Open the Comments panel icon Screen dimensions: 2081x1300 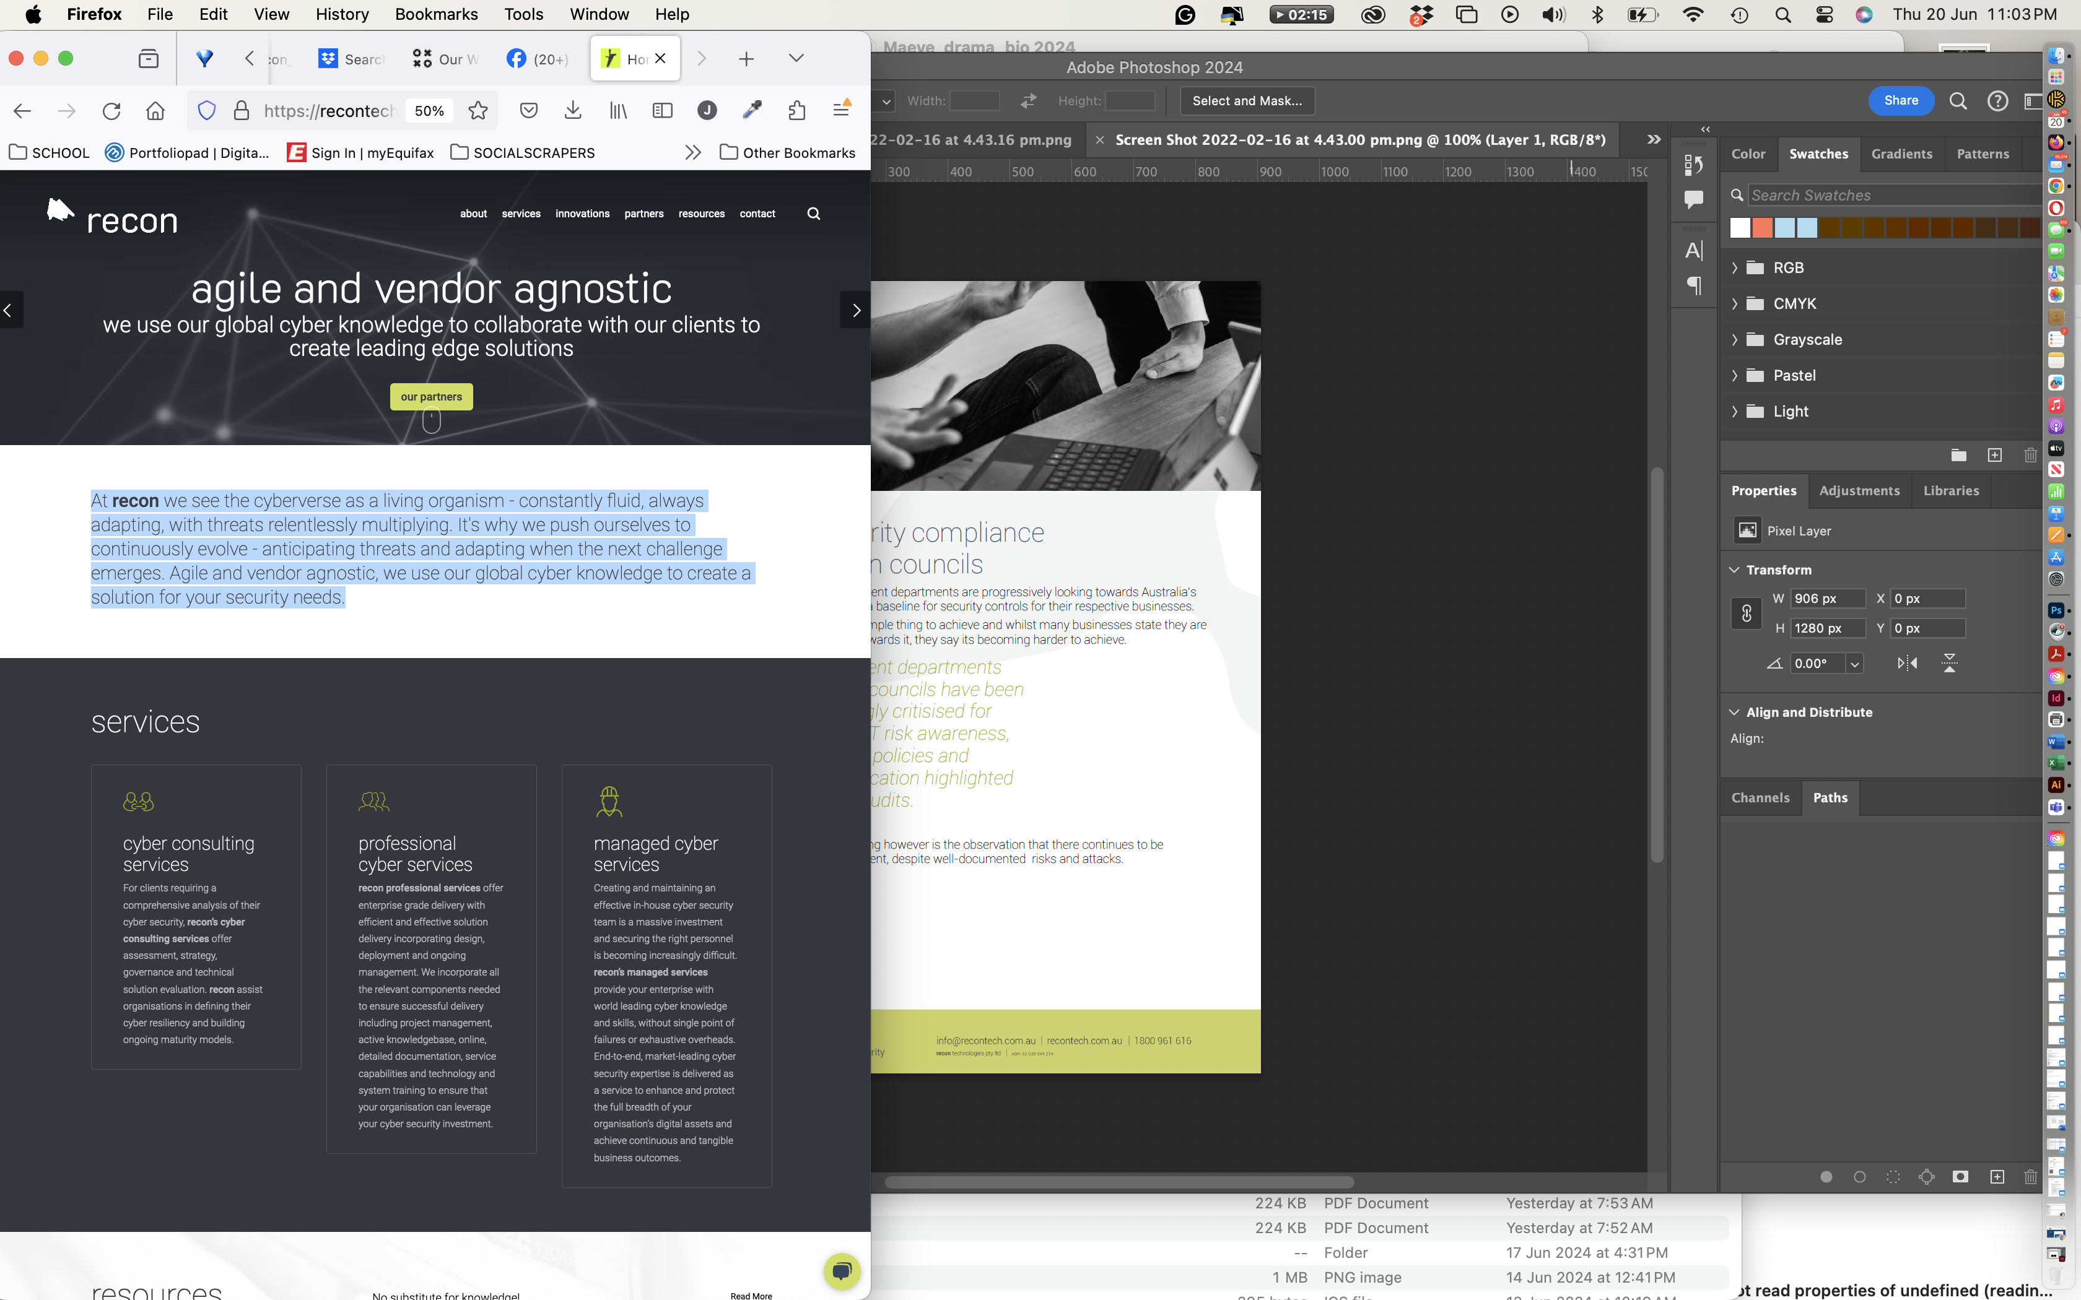(1693, 199)
